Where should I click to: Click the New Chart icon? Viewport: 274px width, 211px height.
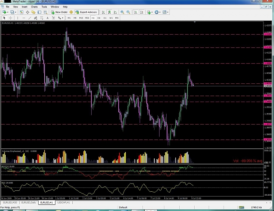pyautogui.click(x=4, y=12)
